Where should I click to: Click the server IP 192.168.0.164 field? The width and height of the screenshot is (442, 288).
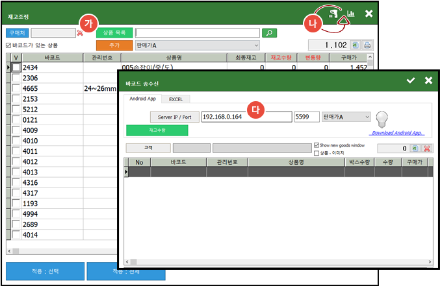coord(246,117)
